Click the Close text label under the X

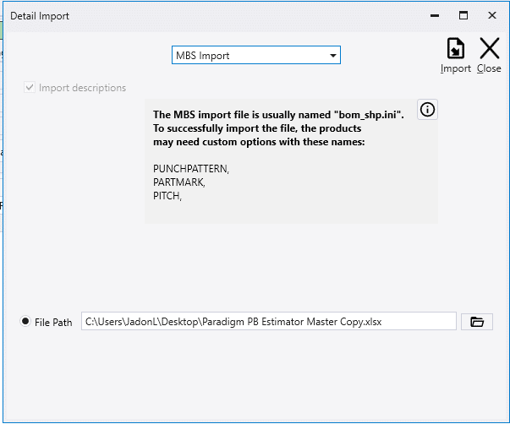pyautogui.click(x=489, y=68)
